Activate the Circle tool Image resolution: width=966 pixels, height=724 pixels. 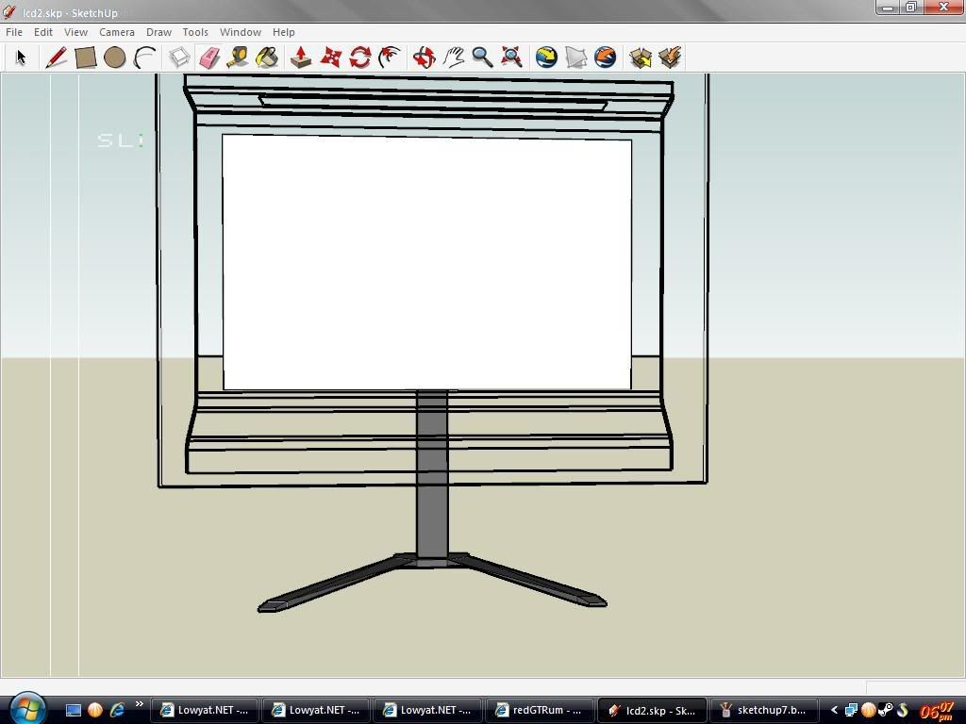pyautogui.click(x=115, y=58)
